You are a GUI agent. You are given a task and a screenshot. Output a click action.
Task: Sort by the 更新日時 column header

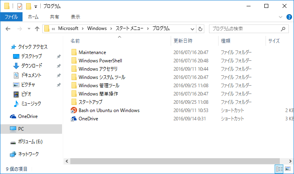point(183,41)
